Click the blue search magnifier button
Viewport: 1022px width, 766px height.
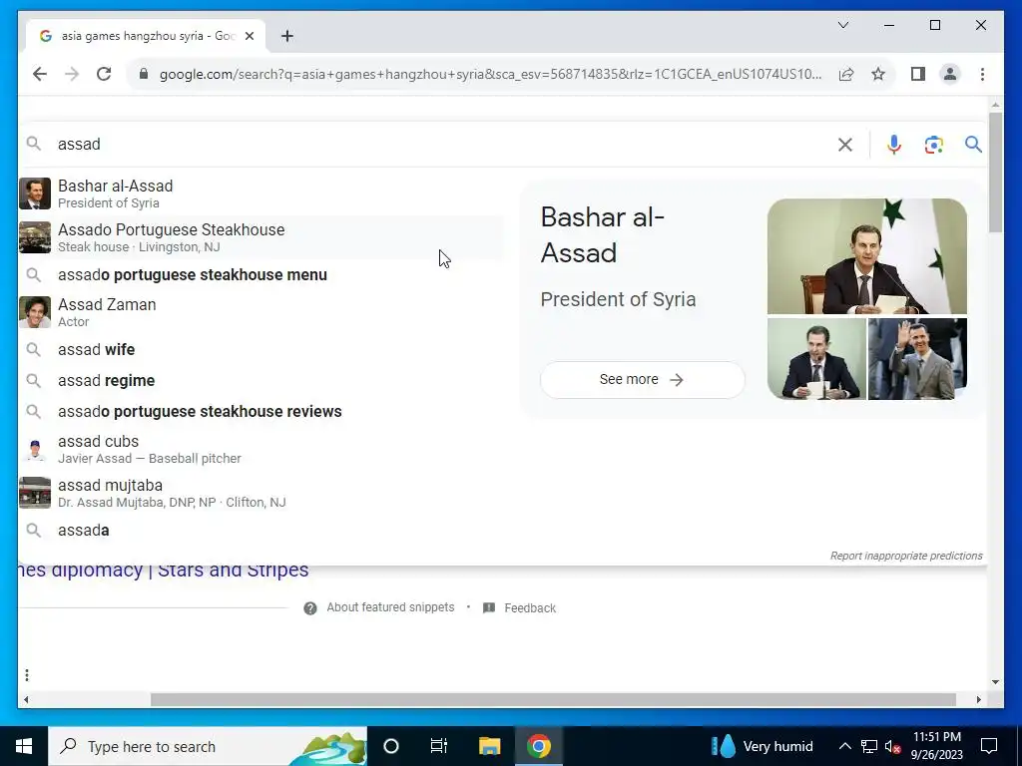pyautogui.click(x=973, y=145)
